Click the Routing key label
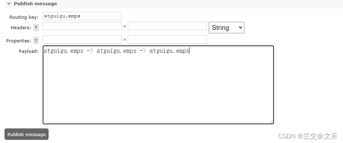Image resolution: width=343 pixels, height=143 pixels. (x=24, y=17)
